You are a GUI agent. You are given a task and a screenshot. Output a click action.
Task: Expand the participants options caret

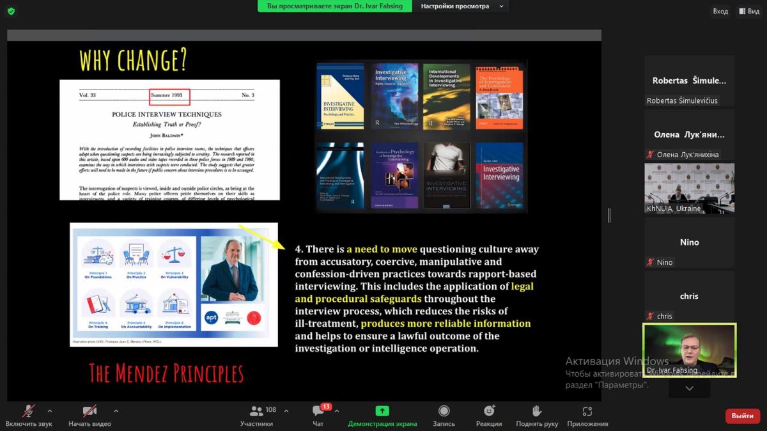286,411
